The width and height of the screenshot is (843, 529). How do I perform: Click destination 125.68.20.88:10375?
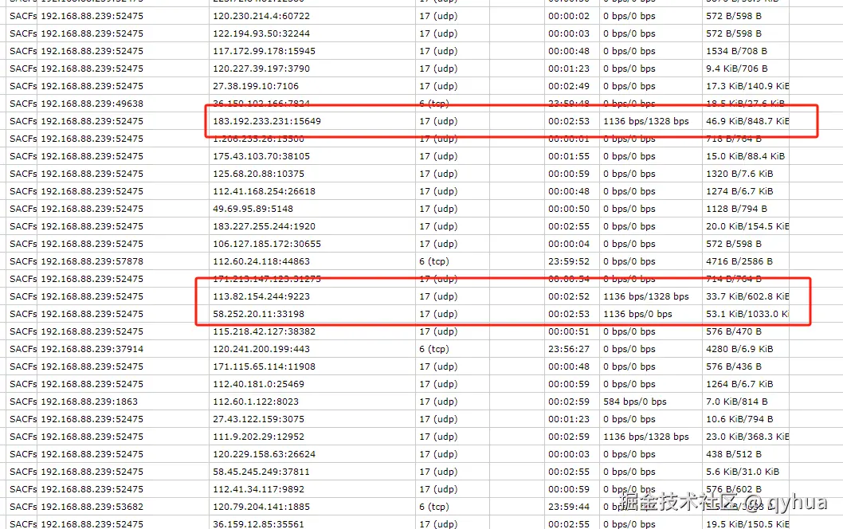click(x=259, y=174)
